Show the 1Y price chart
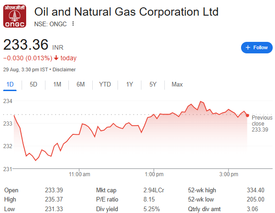The width and height of the screenshot is (275, 213). [x=129, y=85]
